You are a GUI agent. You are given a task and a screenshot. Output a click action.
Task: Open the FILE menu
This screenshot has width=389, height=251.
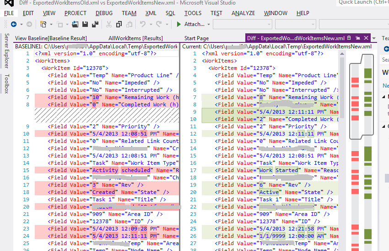click(9, 13)
